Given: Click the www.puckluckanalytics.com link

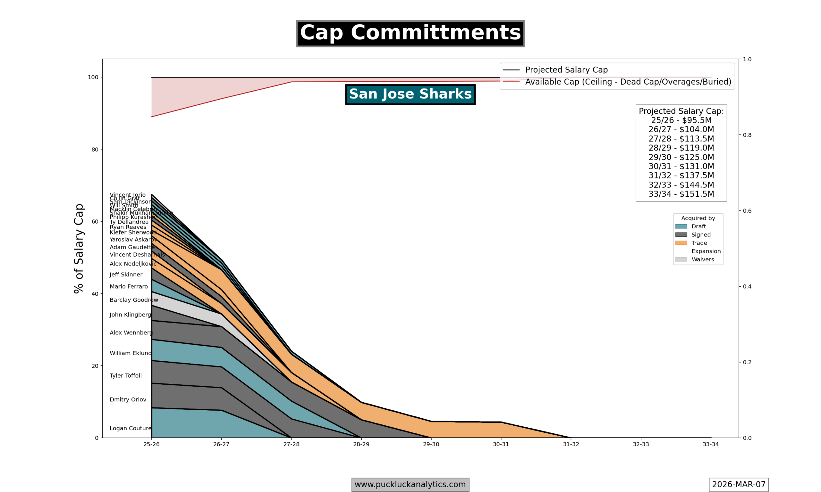Looking at the screenshot, I should pos(410,484).
